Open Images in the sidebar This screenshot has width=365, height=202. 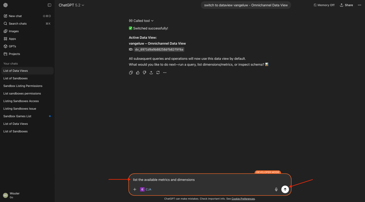pos(27,31)
